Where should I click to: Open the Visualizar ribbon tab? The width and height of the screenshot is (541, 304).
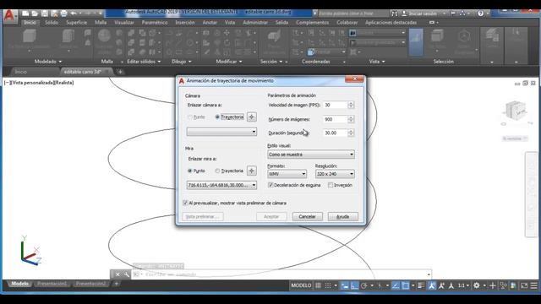point(124,23)
